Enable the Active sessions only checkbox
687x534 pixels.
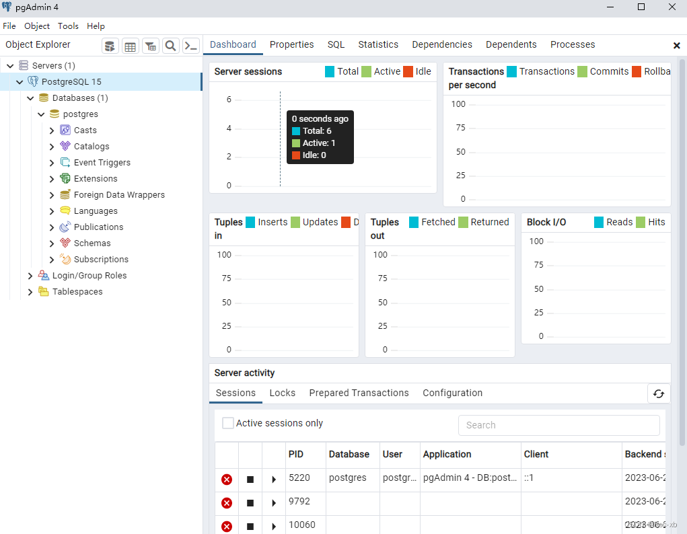coord(228,423)
